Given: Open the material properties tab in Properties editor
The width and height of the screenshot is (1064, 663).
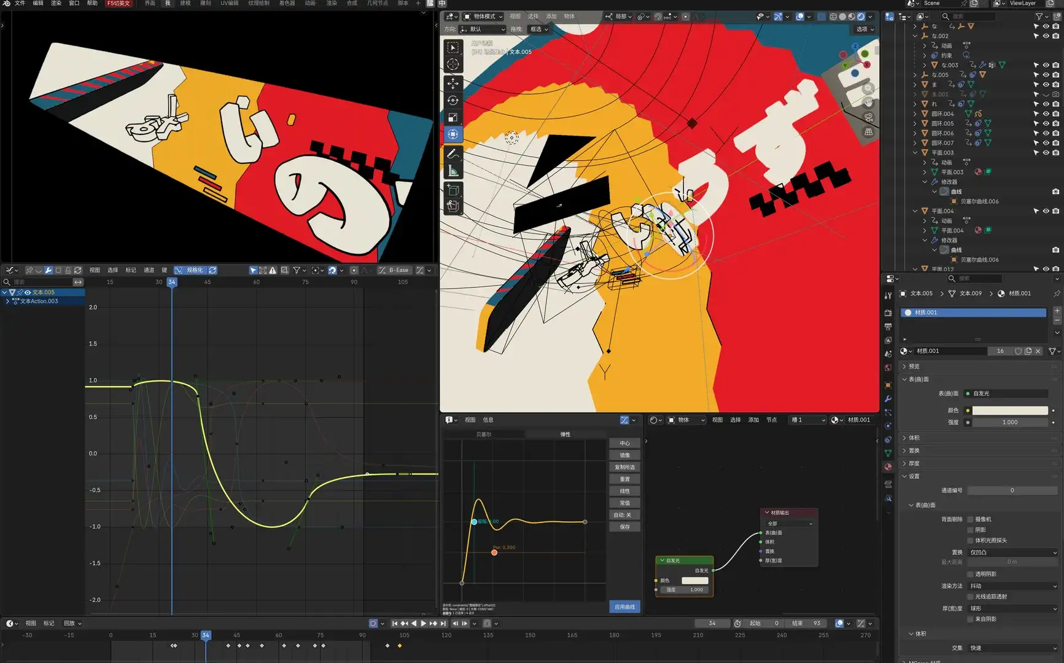Looking at the screenshot, I should click(x=888, y=467).
